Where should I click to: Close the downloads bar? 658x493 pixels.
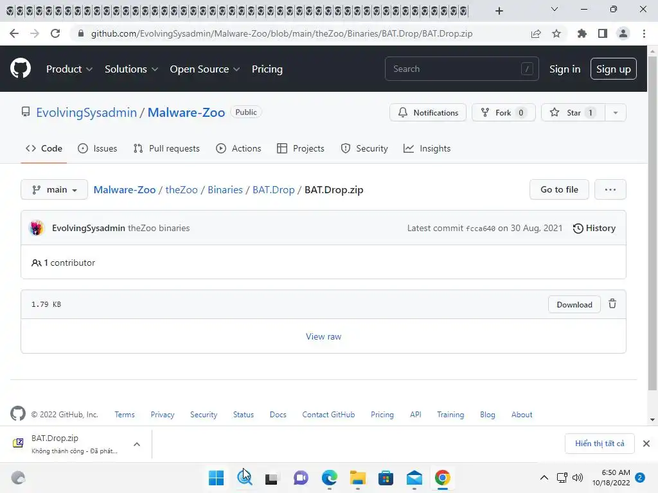coord(646,444)
